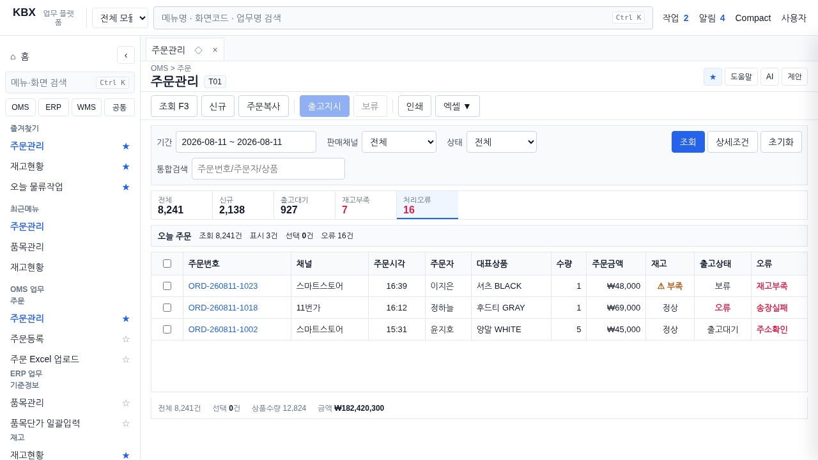
Task: Open 상세조건 advanced filters
Action: click(732, 142)
